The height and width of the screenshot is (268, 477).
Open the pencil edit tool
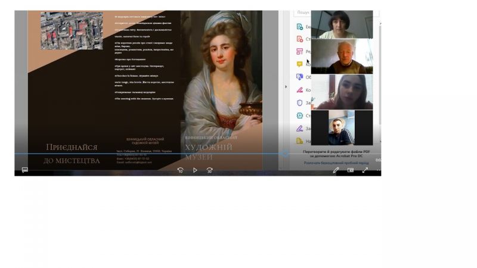[336, 170]
